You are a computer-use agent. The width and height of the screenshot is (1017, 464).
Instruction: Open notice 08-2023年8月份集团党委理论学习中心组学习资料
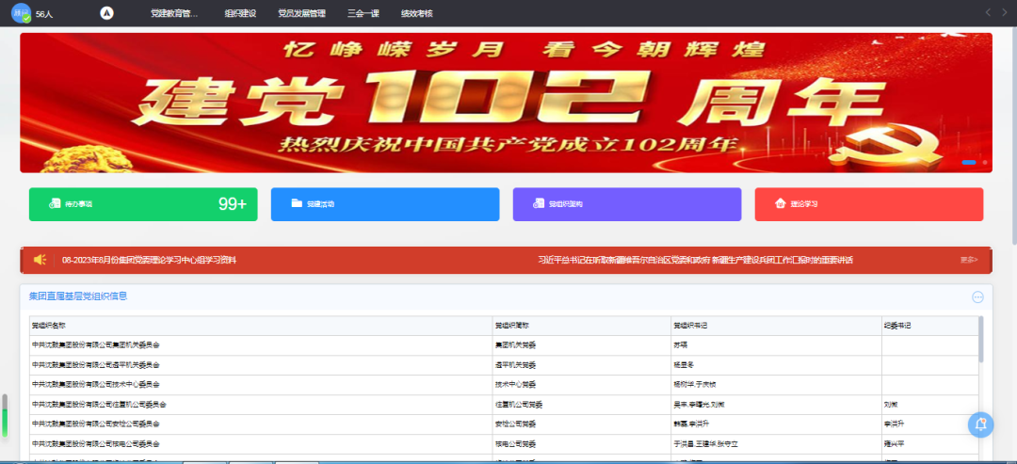[x=149, y=261]
